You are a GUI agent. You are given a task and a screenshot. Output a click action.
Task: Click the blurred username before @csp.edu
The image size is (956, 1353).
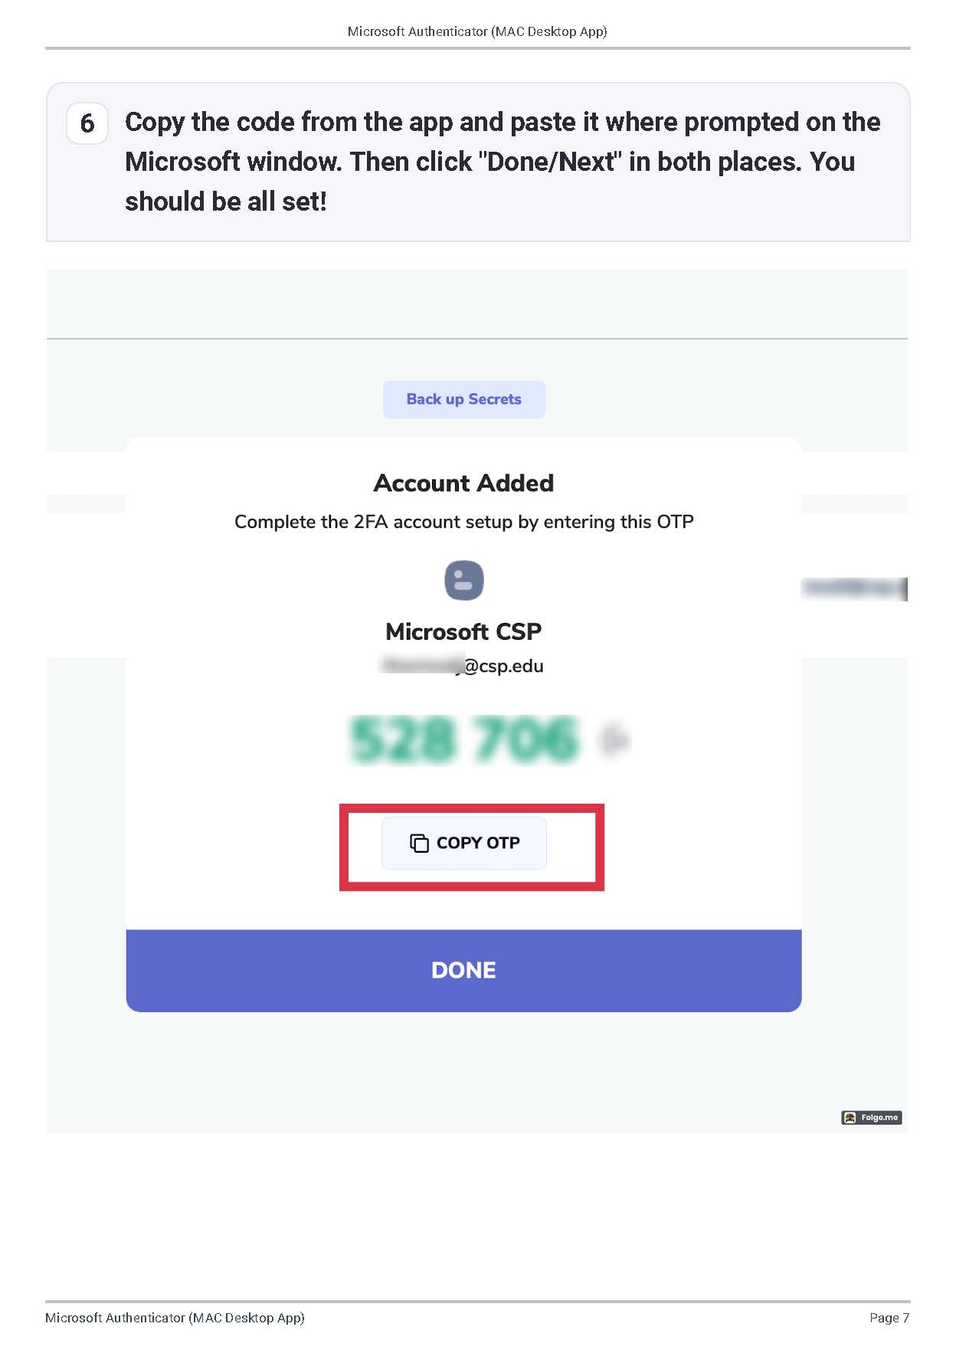point(421,665)
